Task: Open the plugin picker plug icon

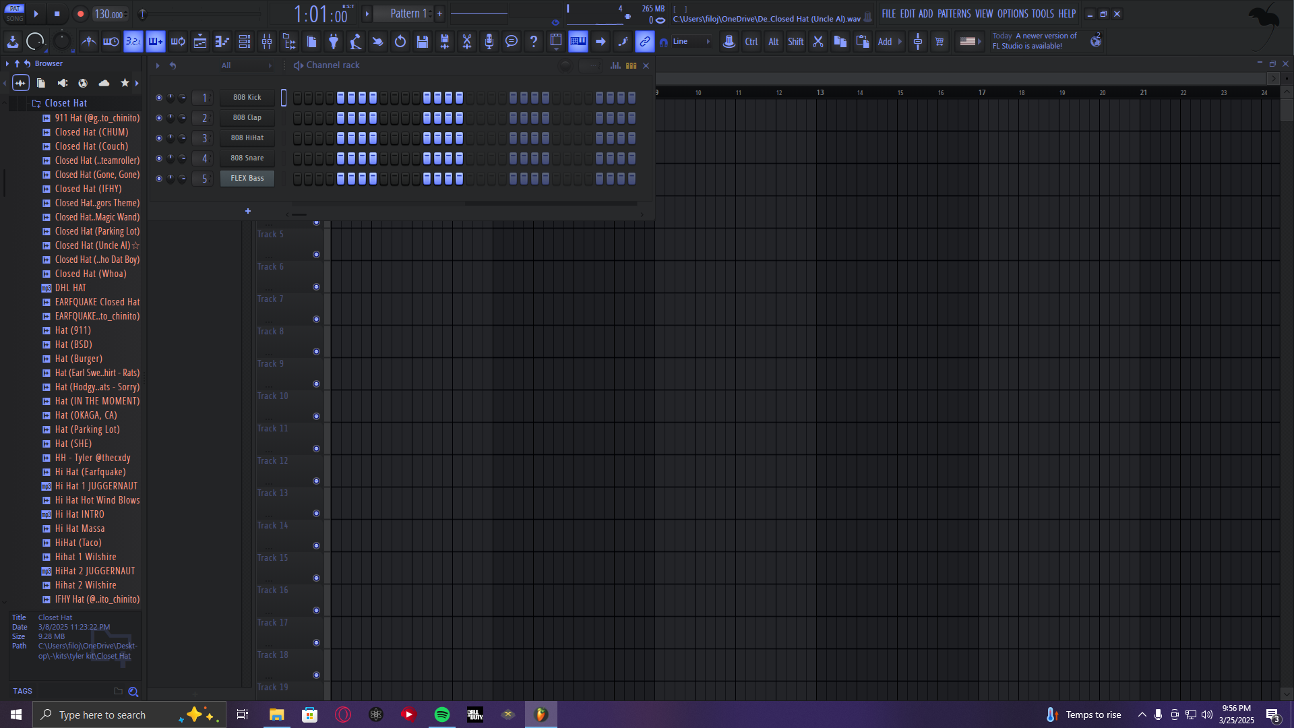Action: click(334, 42)
